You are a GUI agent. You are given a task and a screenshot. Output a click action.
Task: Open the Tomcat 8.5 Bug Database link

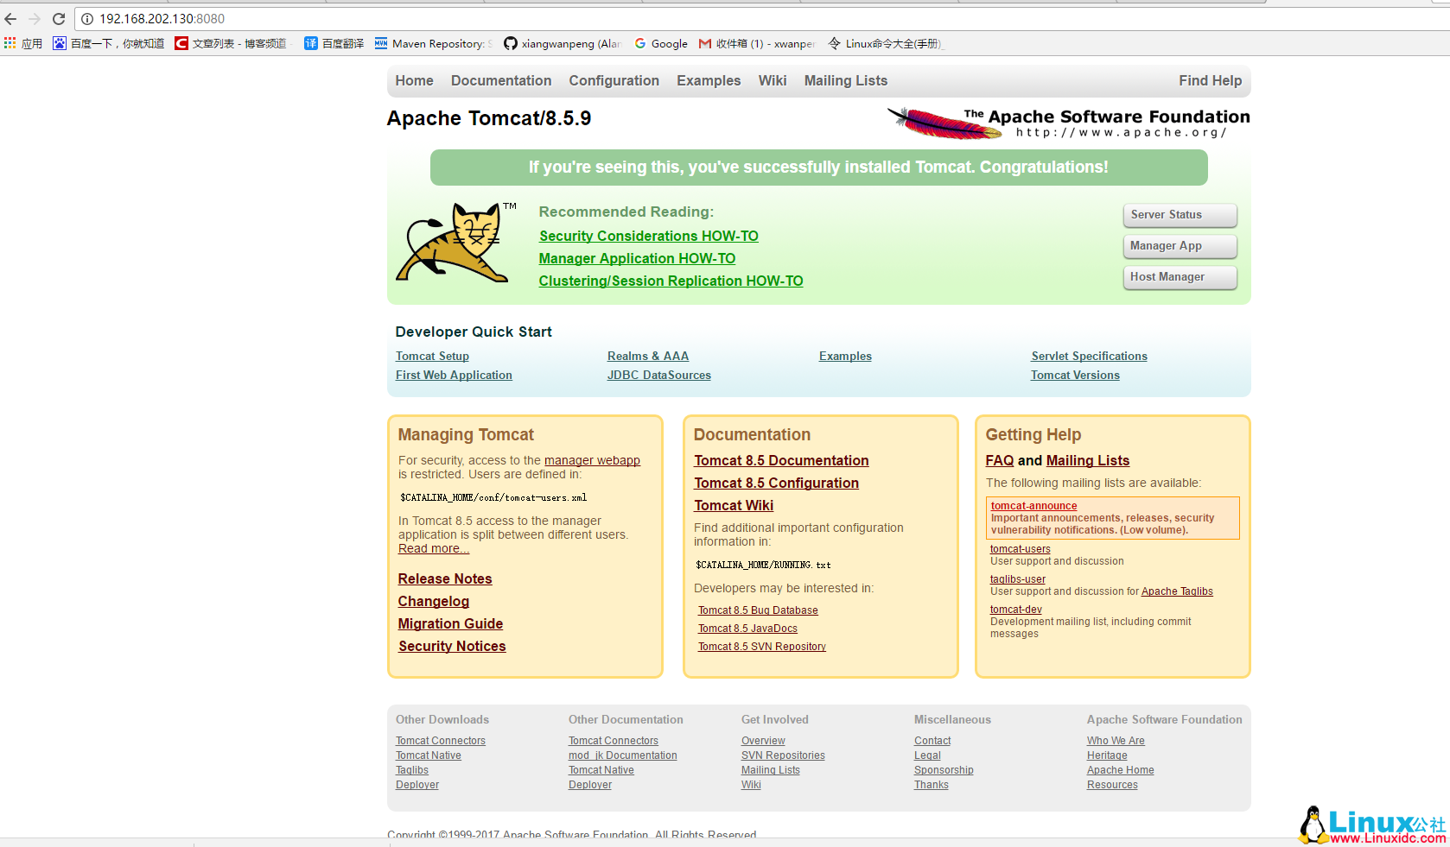click(758, 610)
